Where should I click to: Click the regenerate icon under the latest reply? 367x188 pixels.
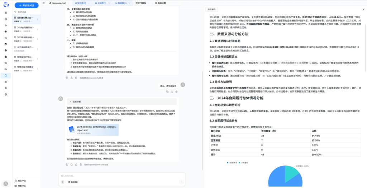(x=72, y=164)
